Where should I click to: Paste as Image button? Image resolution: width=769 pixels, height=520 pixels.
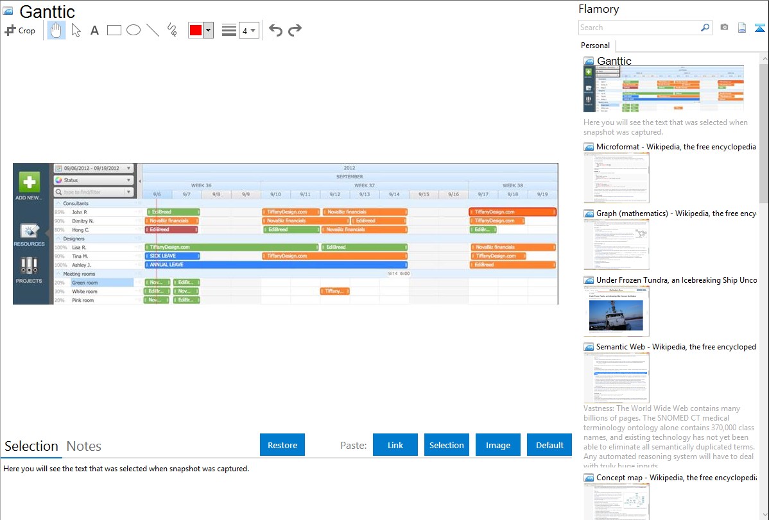click(x=497, y=445)
